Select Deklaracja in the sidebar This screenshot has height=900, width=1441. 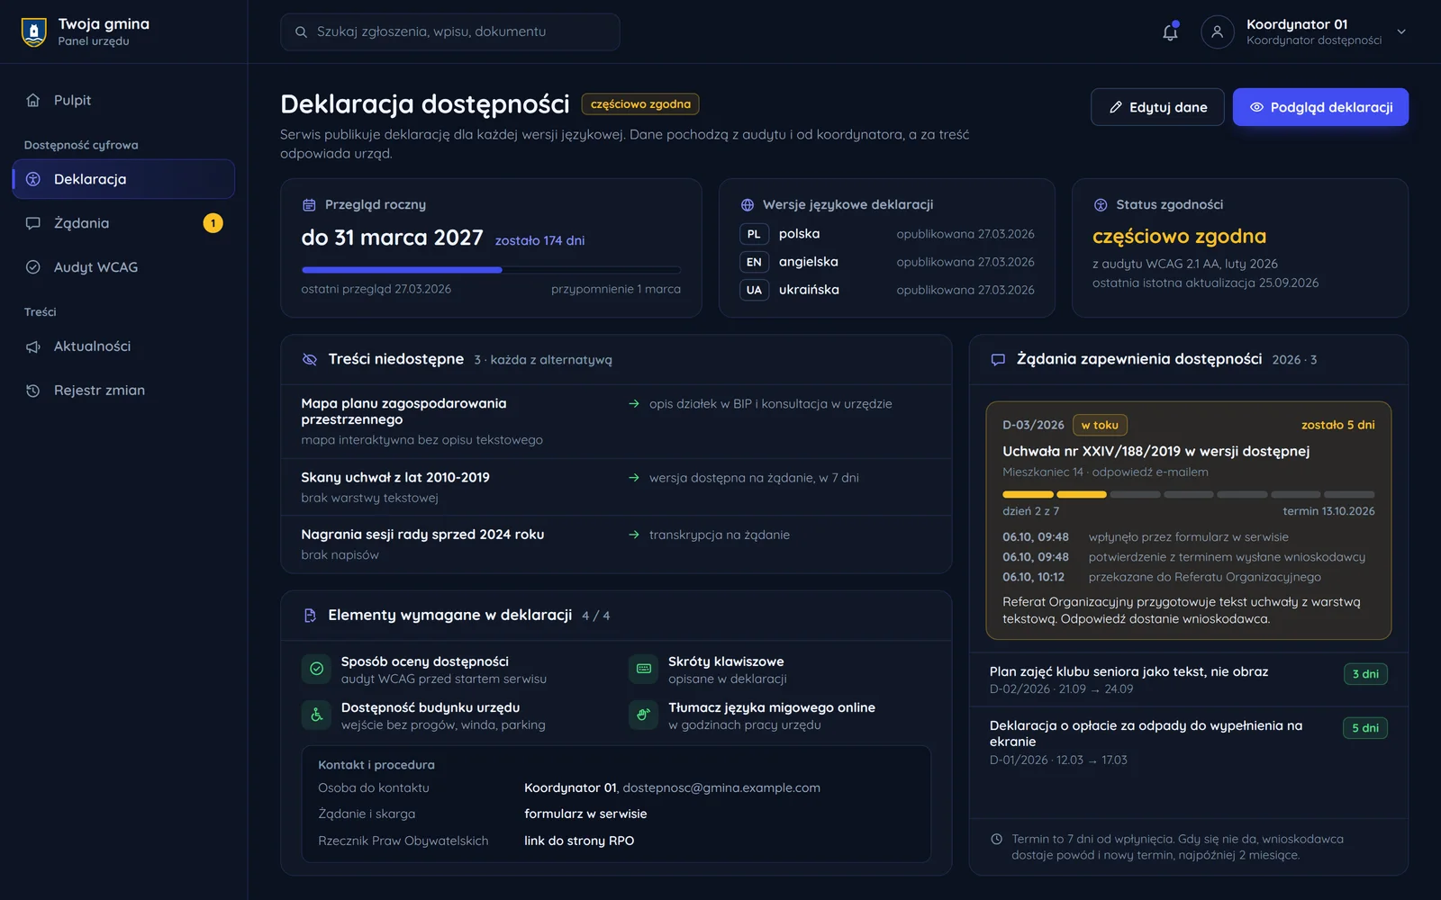[x=123, y=179]
